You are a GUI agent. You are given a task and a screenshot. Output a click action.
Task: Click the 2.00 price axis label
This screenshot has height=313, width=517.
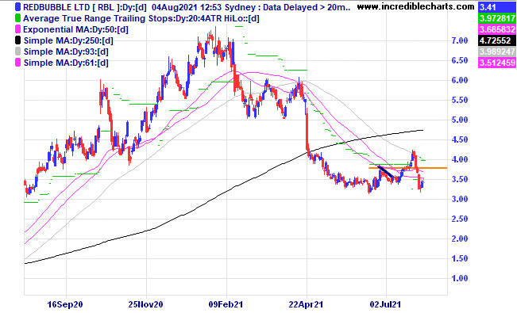[460, 239]
